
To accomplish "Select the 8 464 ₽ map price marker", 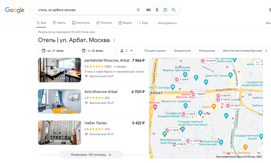I will tap(223, 95).
